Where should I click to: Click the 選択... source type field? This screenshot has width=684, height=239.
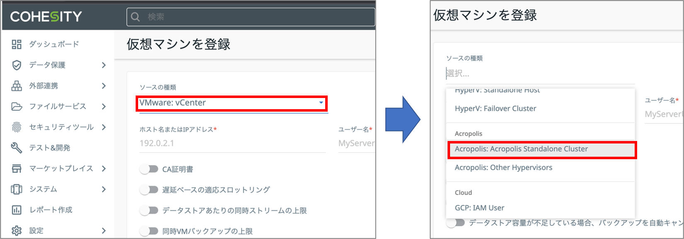point(540,74)
